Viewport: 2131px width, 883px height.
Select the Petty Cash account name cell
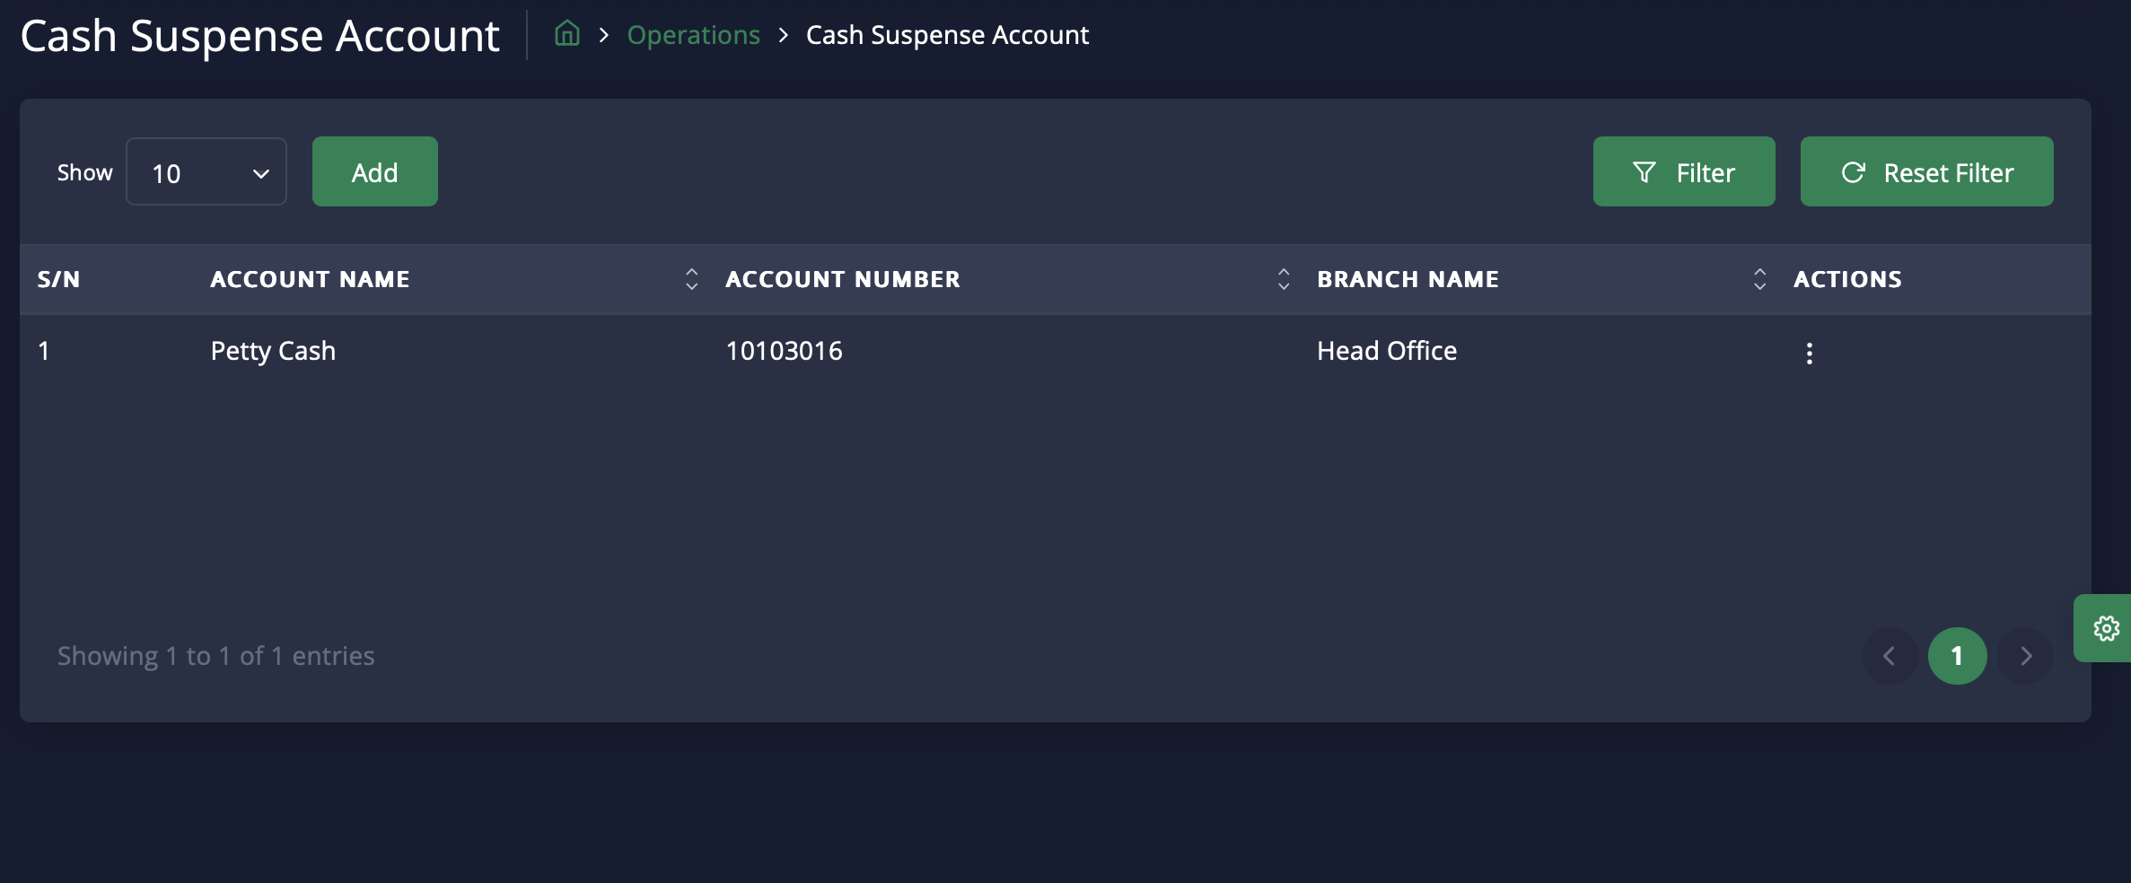pos(273,351)
